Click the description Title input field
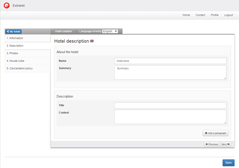Image resolution: width=239 pixels, height=168 pixels. (170, 105)
